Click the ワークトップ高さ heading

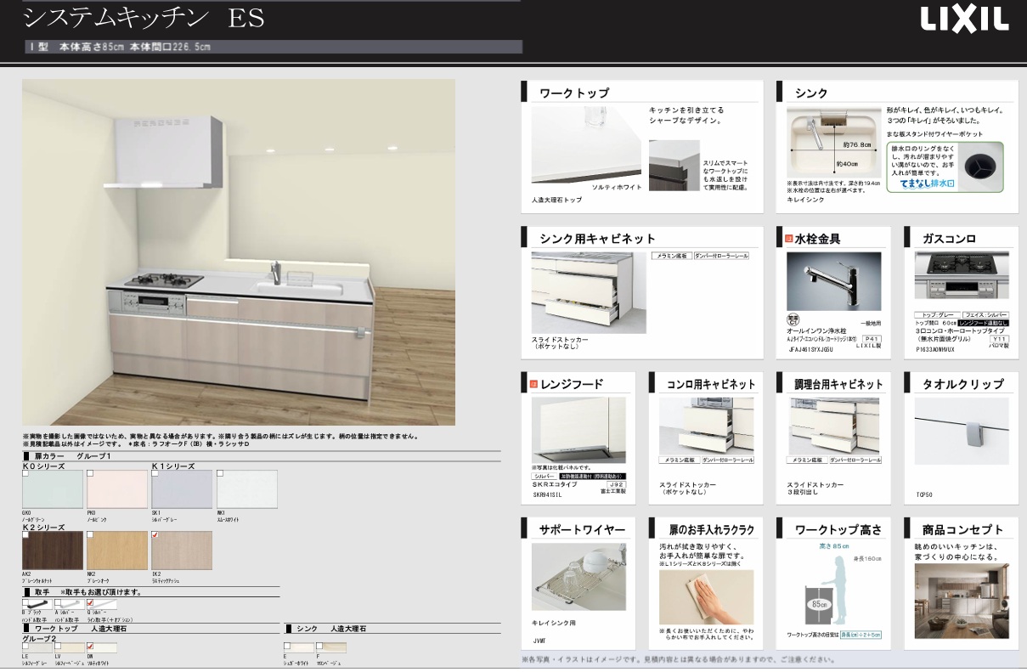(x=838, y=530)
